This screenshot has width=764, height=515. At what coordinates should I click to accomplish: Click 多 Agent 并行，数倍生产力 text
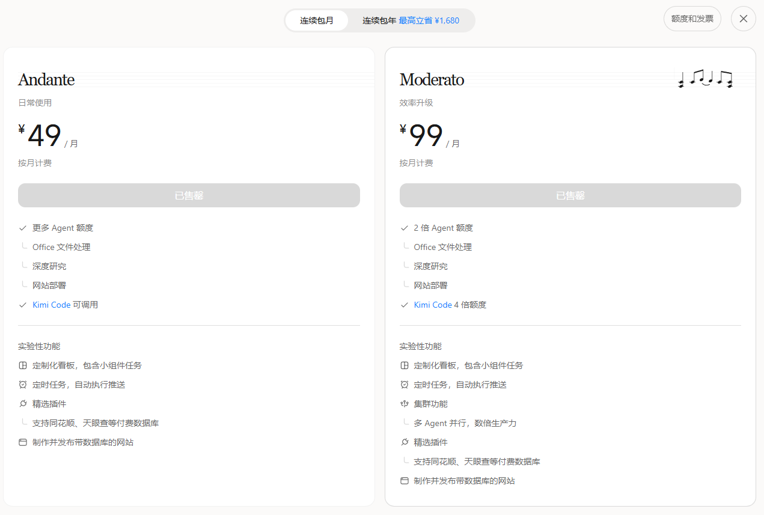(465, 423)
